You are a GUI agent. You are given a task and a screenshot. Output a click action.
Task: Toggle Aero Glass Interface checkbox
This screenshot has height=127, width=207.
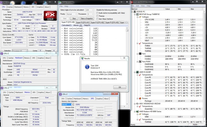tap(97, 19)
